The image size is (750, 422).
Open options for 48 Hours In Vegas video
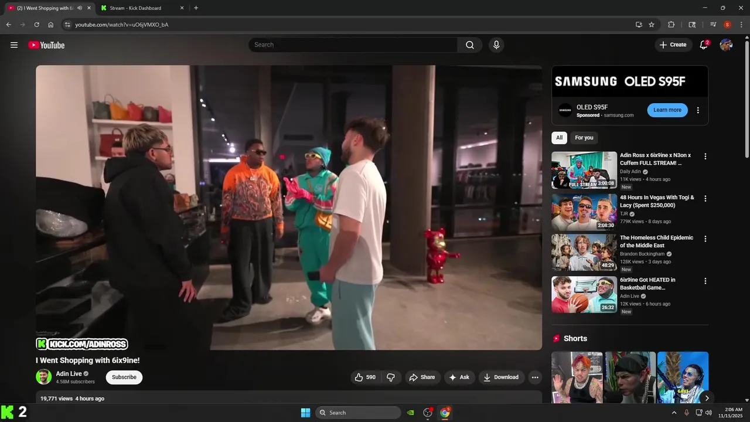point(705,199)
